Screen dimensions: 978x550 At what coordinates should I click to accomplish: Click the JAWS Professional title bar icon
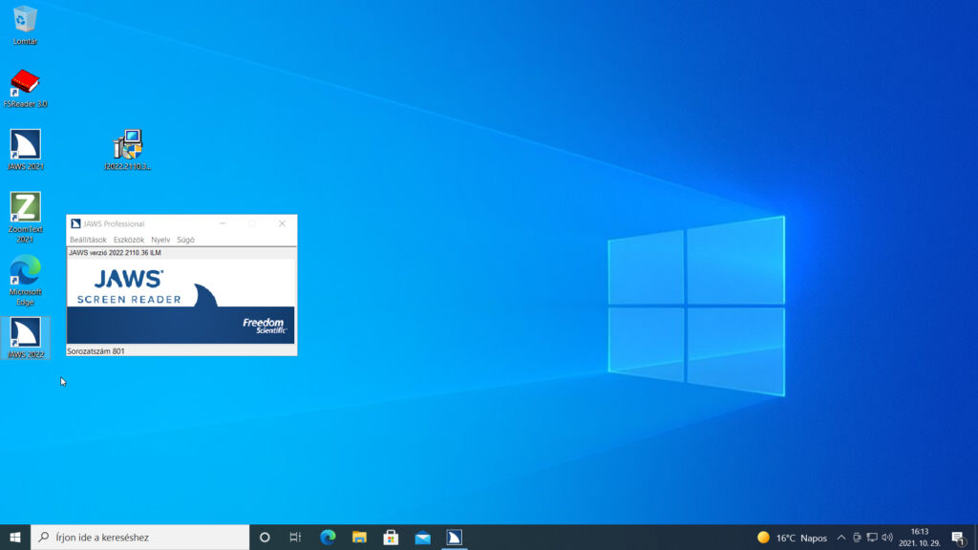[75, 223]
